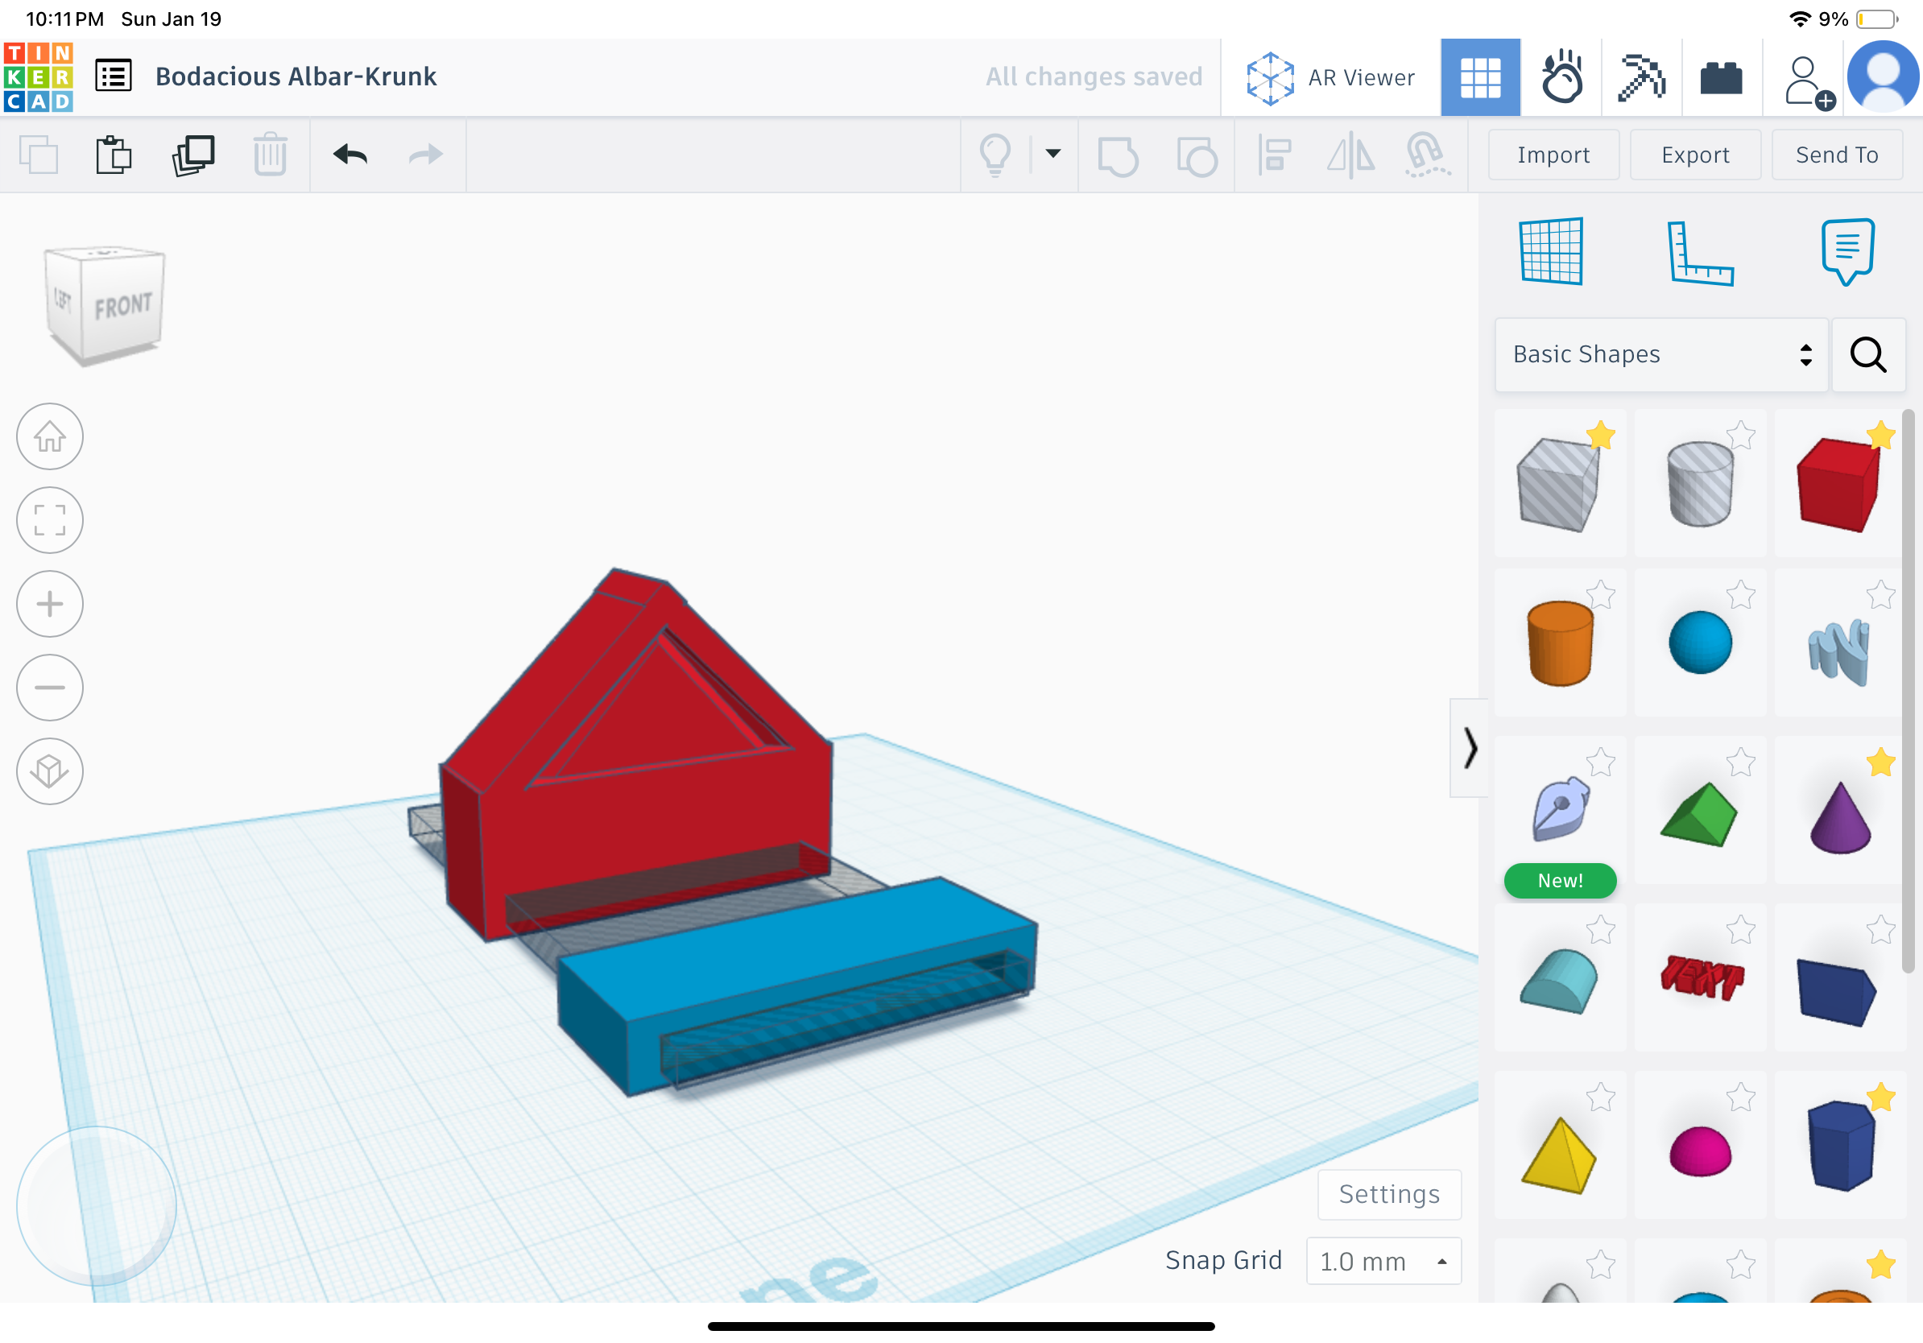Zoom out with minus button
The image size is (1923, 1343).
pyautogui.click(x=49, y=688)
